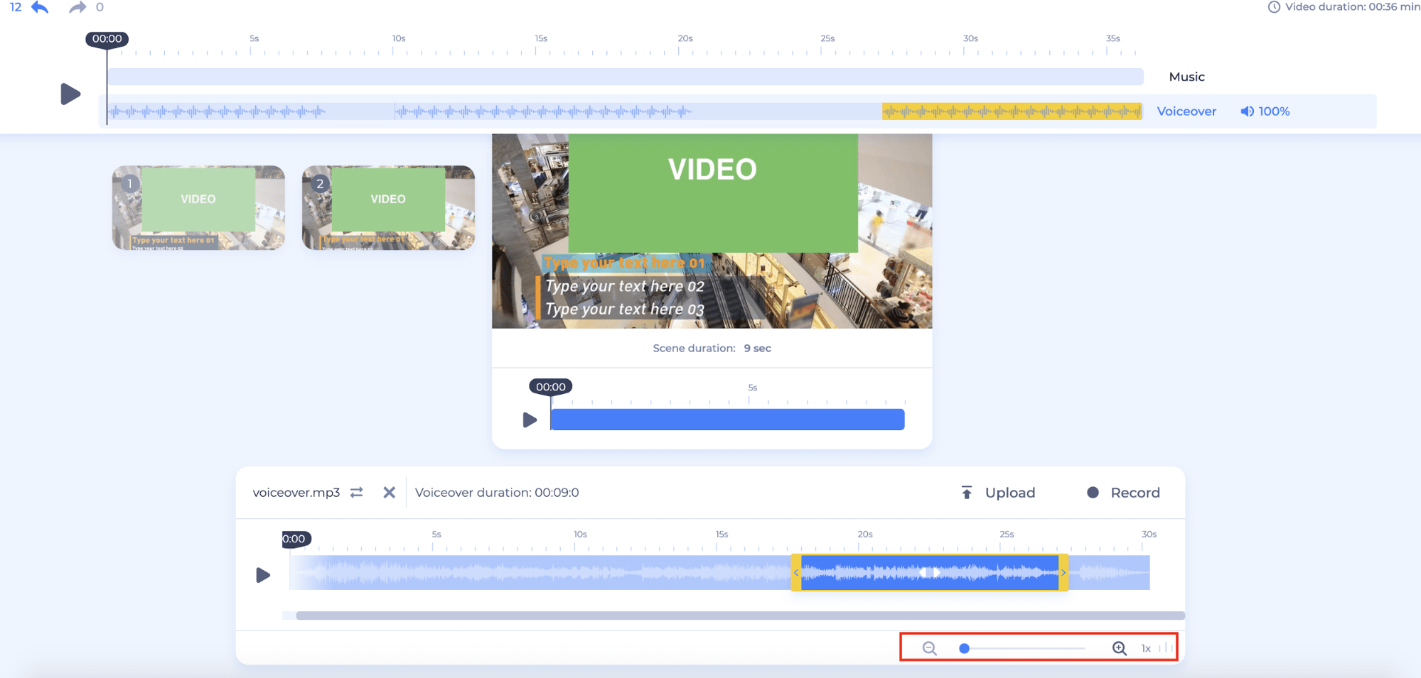Zoom in the voiceover waveform
This screenshot has height=678, width=1421.
pyautogui.click(x=1119, y=648)
